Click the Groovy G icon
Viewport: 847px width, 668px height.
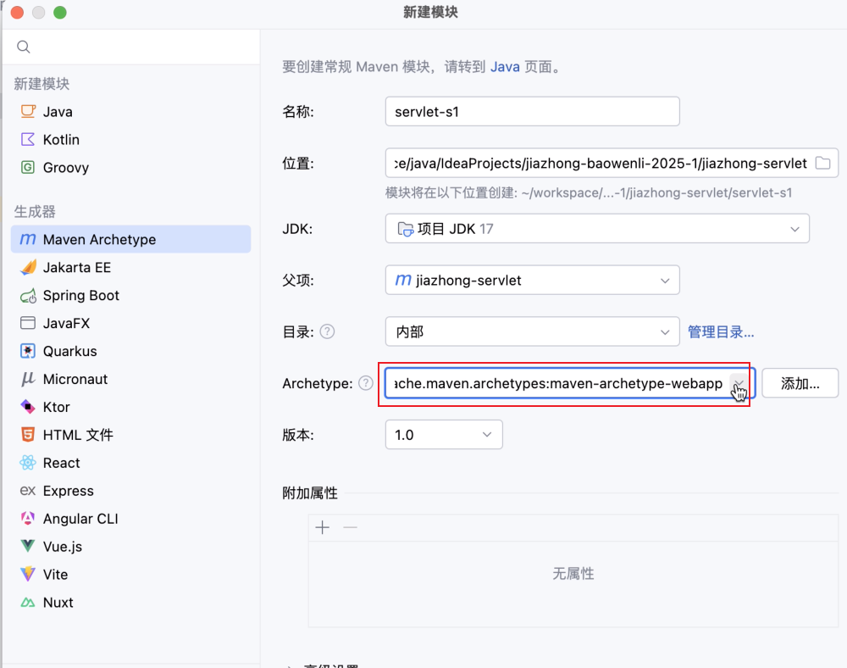click(28, 168)
